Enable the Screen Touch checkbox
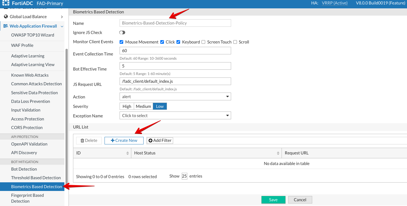Viewport: 407px width, 206px height. (203, 42)
